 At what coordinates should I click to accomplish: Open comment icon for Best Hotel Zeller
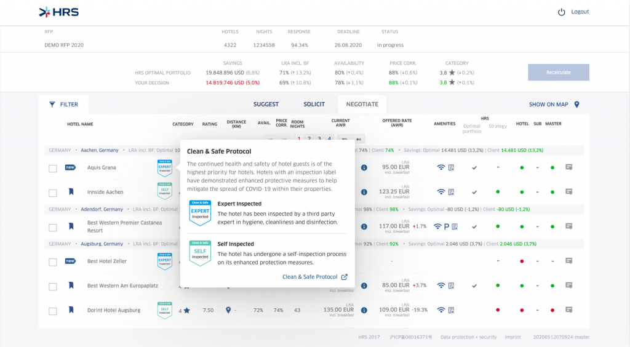click(569, 261)
